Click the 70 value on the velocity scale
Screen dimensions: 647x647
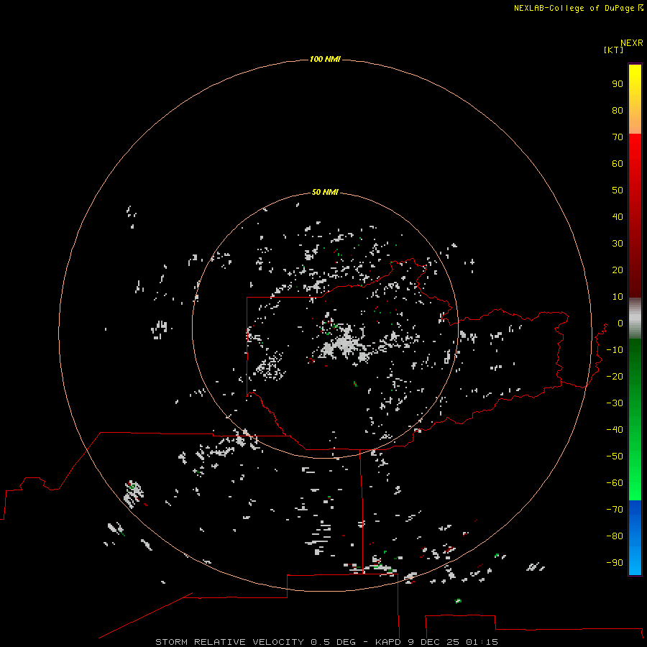pyautogui.click(x=618, y=137)
